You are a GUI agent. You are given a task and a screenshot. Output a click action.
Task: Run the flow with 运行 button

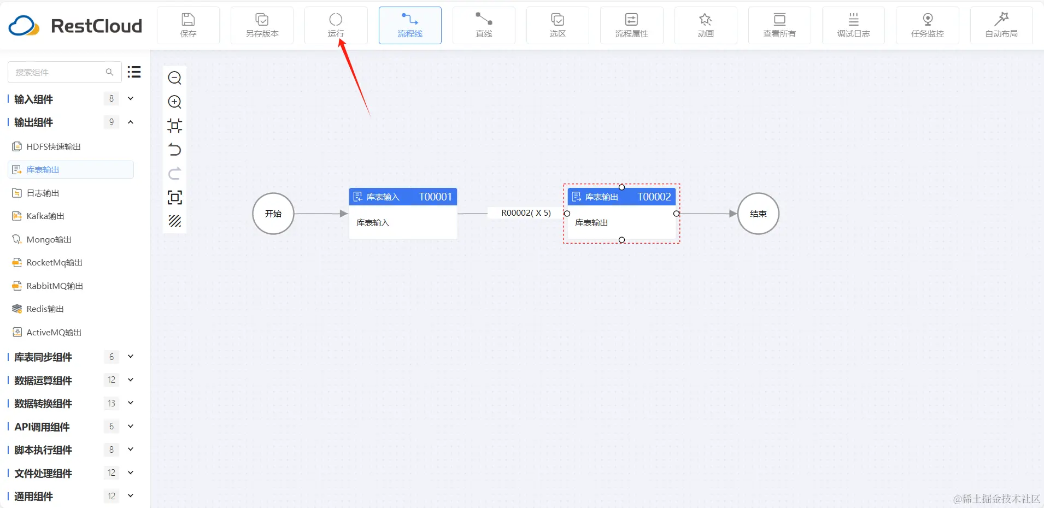(336, 25)
